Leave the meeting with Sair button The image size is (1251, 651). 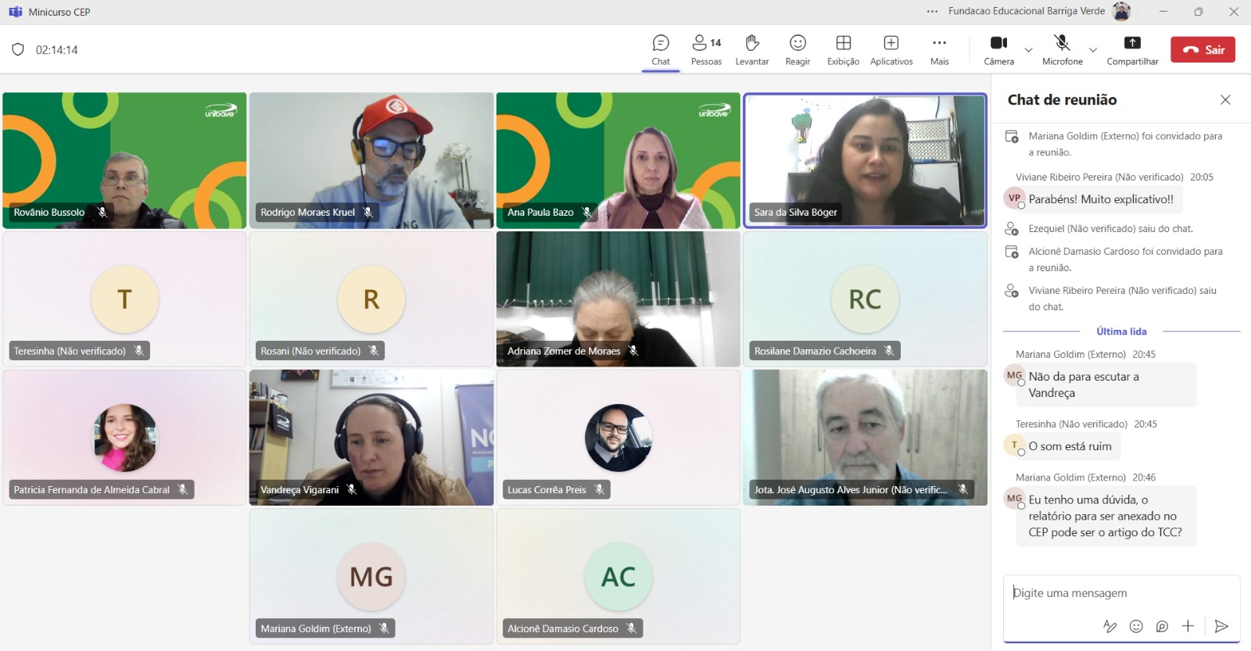1203,49
